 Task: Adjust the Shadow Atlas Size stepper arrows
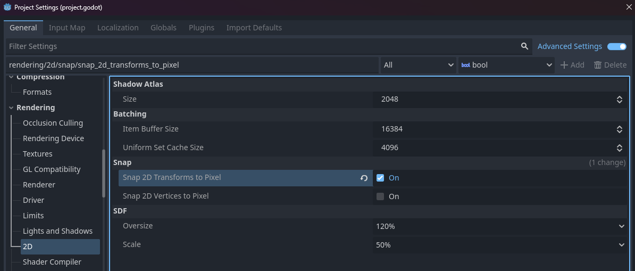(x=620, y=100)
